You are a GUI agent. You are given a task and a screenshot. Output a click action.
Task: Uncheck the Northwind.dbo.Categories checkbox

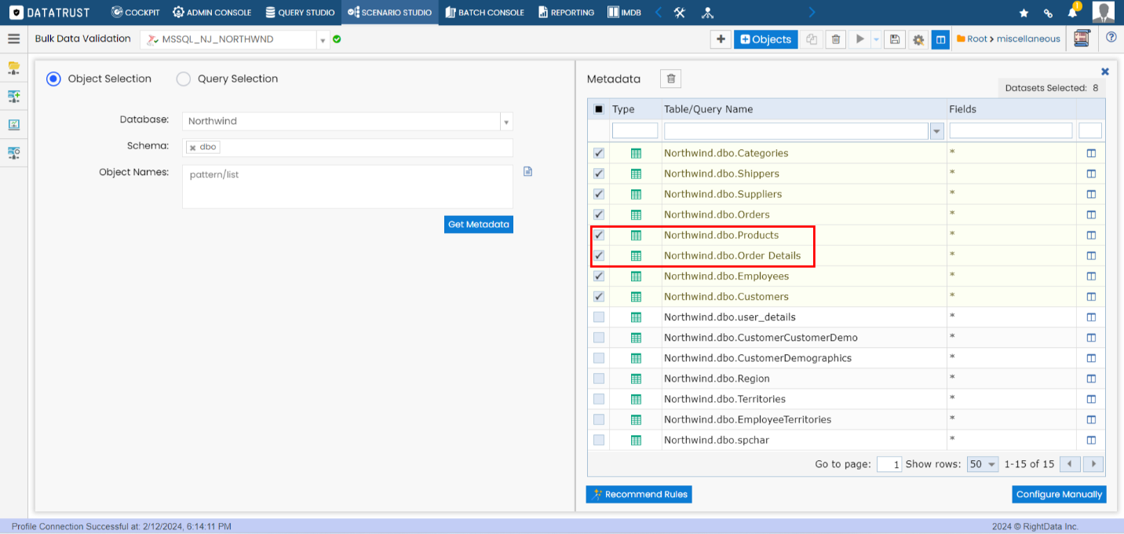tap(599, 153)
